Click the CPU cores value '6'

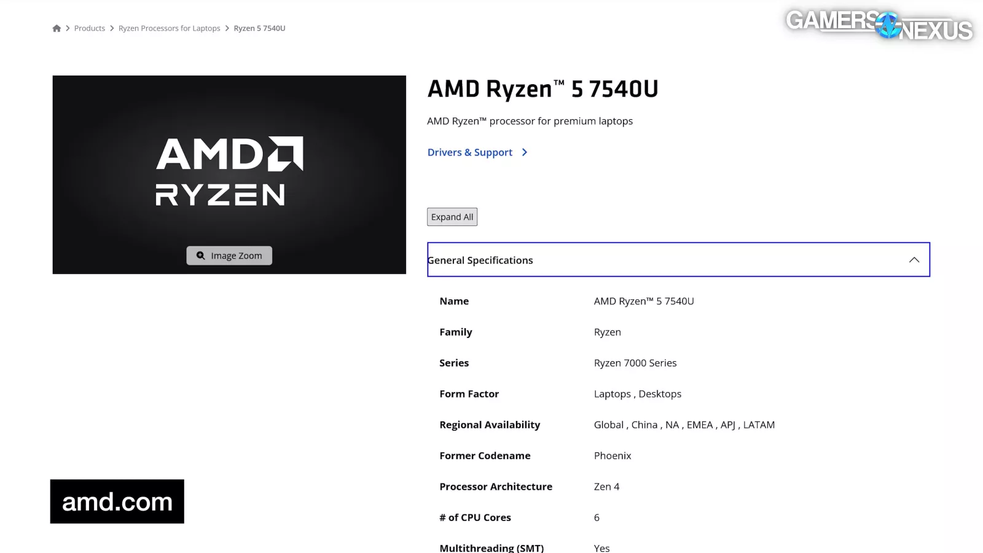point(597,517)
